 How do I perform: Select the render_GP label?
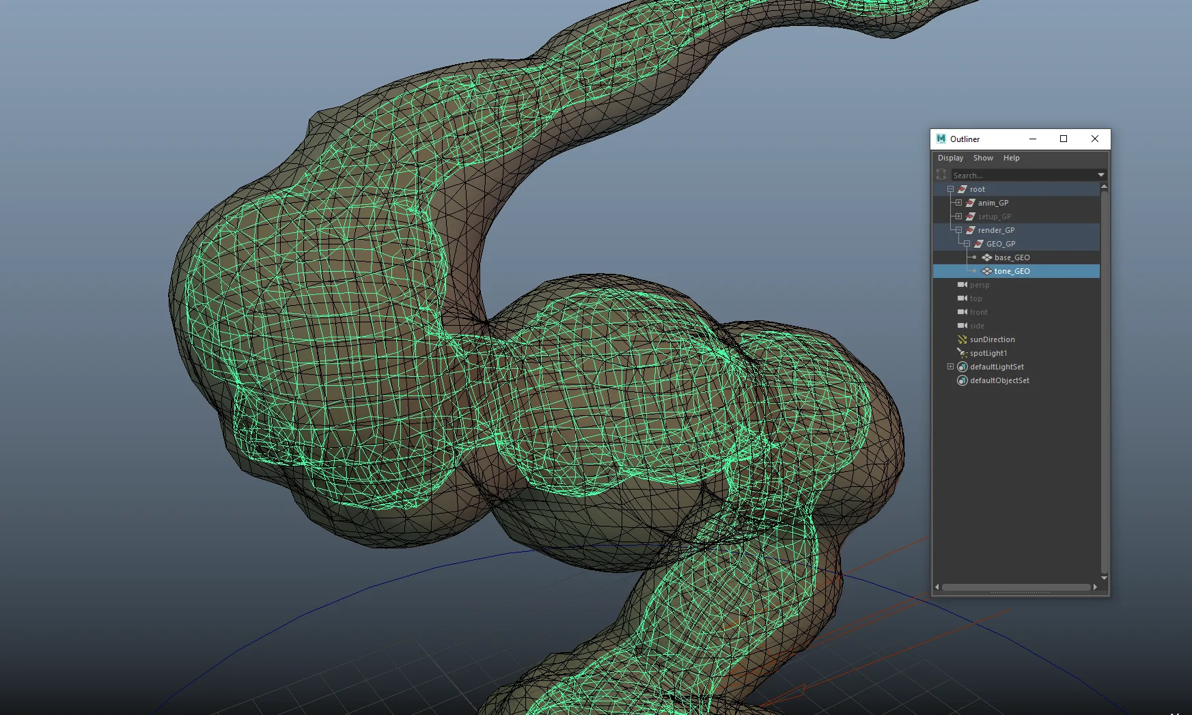click(x=997, y=230)
